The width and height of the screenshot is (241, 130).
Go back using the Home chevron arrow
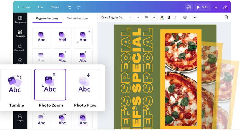coord(19,7)
